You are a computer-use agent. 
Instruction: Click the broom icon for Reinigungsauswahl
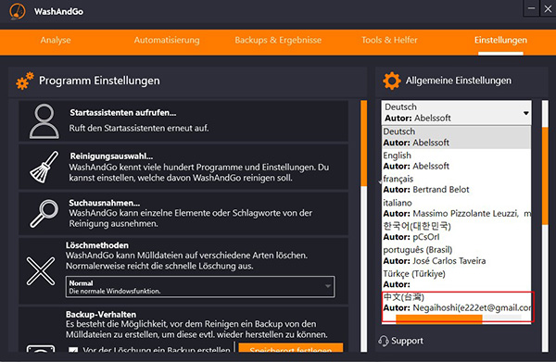[x=44, y=168]
